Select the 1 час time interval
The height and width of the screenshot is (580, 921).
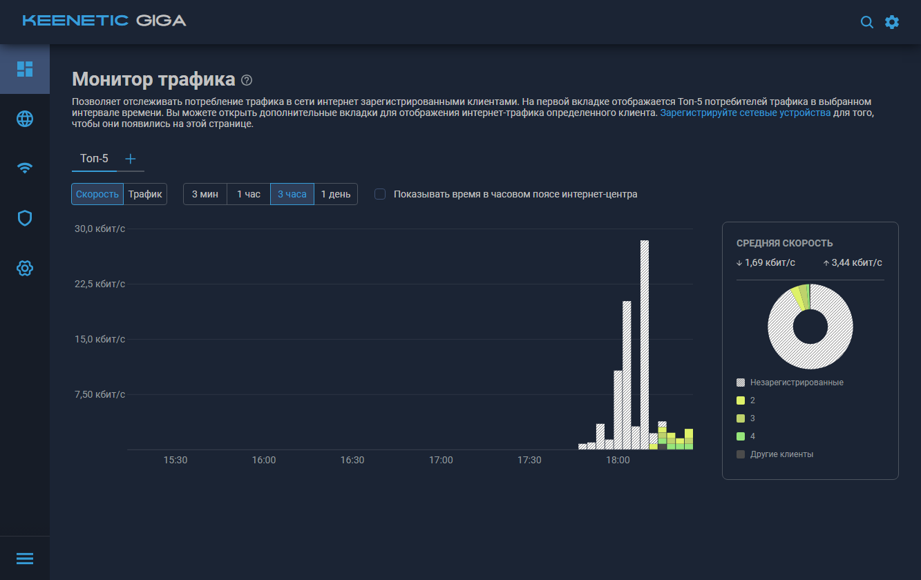[x=249, y=194]
